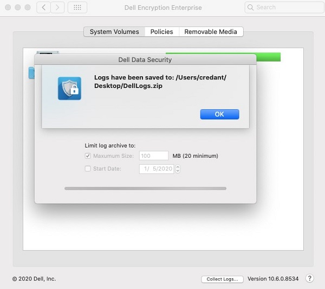The image size is (325, 289).
Task: Click the Dell Data Security shield lock icon
Action: coord(69,89)
